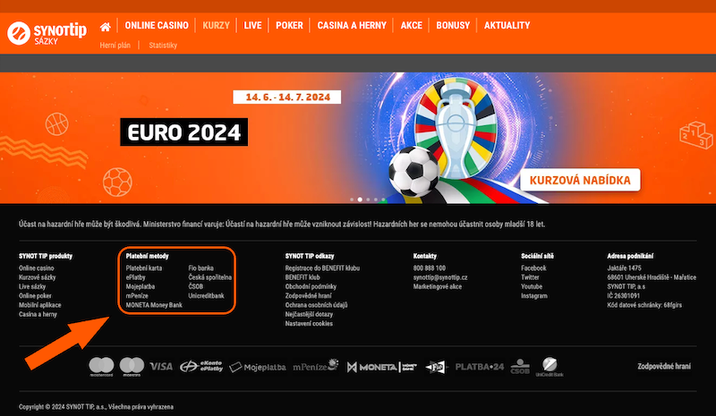The image size is (716, 416).
Task: Click the SYNOT tip Sázky logo
Action: 47,33
